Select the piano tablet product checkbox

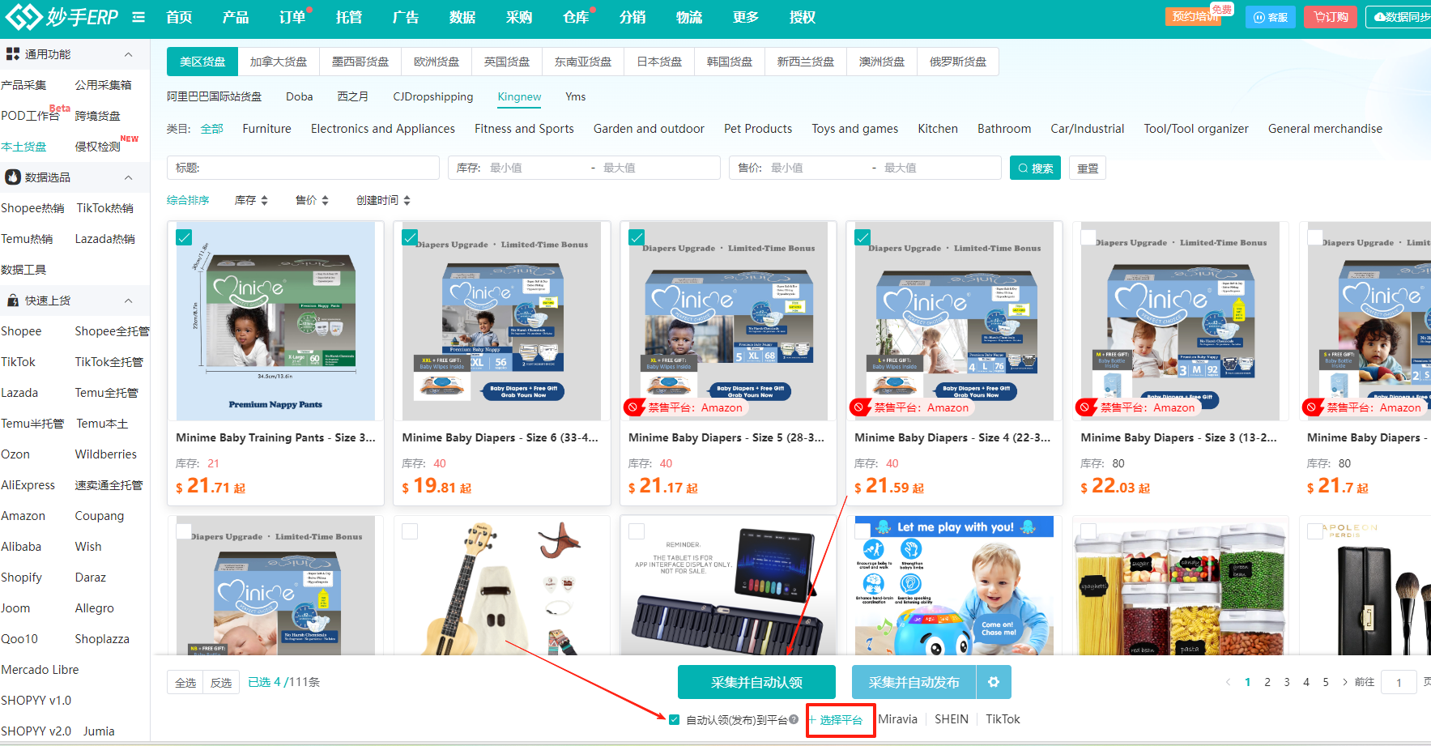(x=637, y=531)
